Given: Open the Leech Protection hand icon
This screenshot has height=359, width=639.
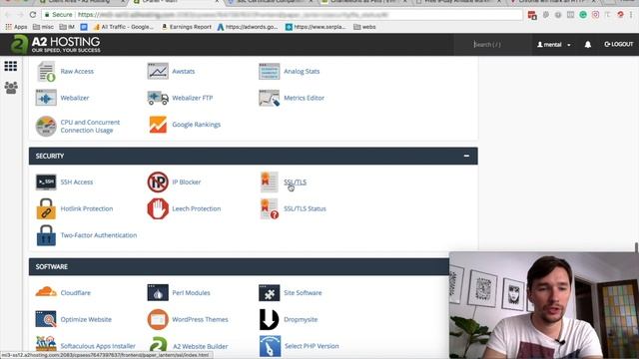Looking at the screenshot, I should [158, 208].
